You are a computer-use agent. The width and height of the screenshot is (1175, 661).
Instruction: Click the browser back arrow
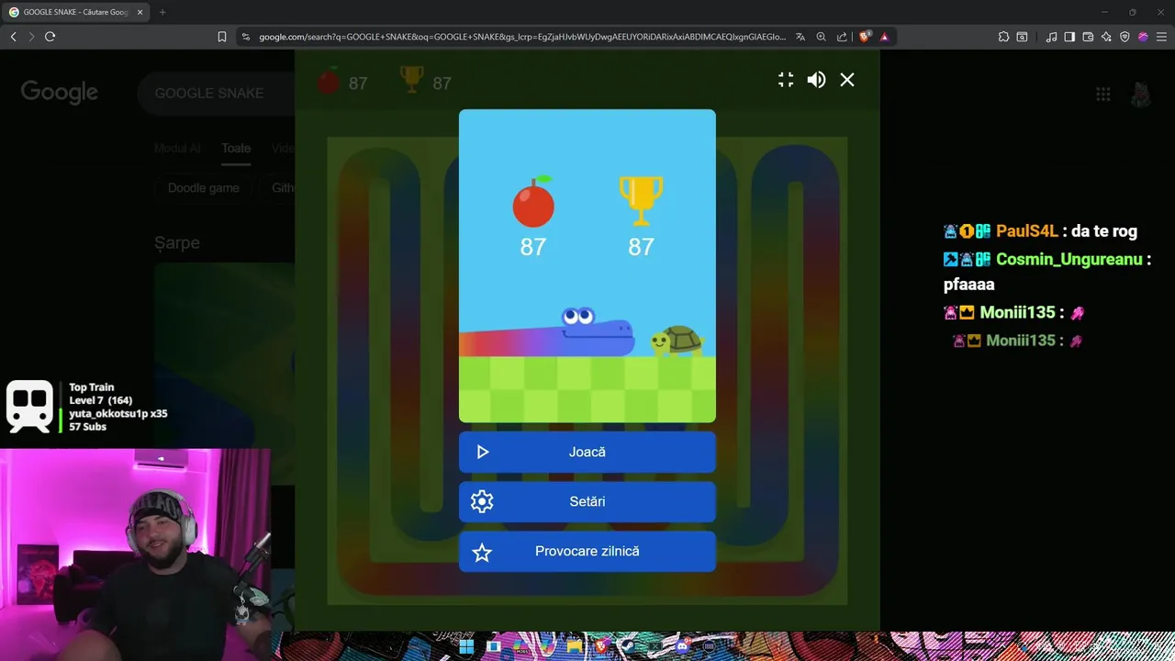(x=13, y=37)
